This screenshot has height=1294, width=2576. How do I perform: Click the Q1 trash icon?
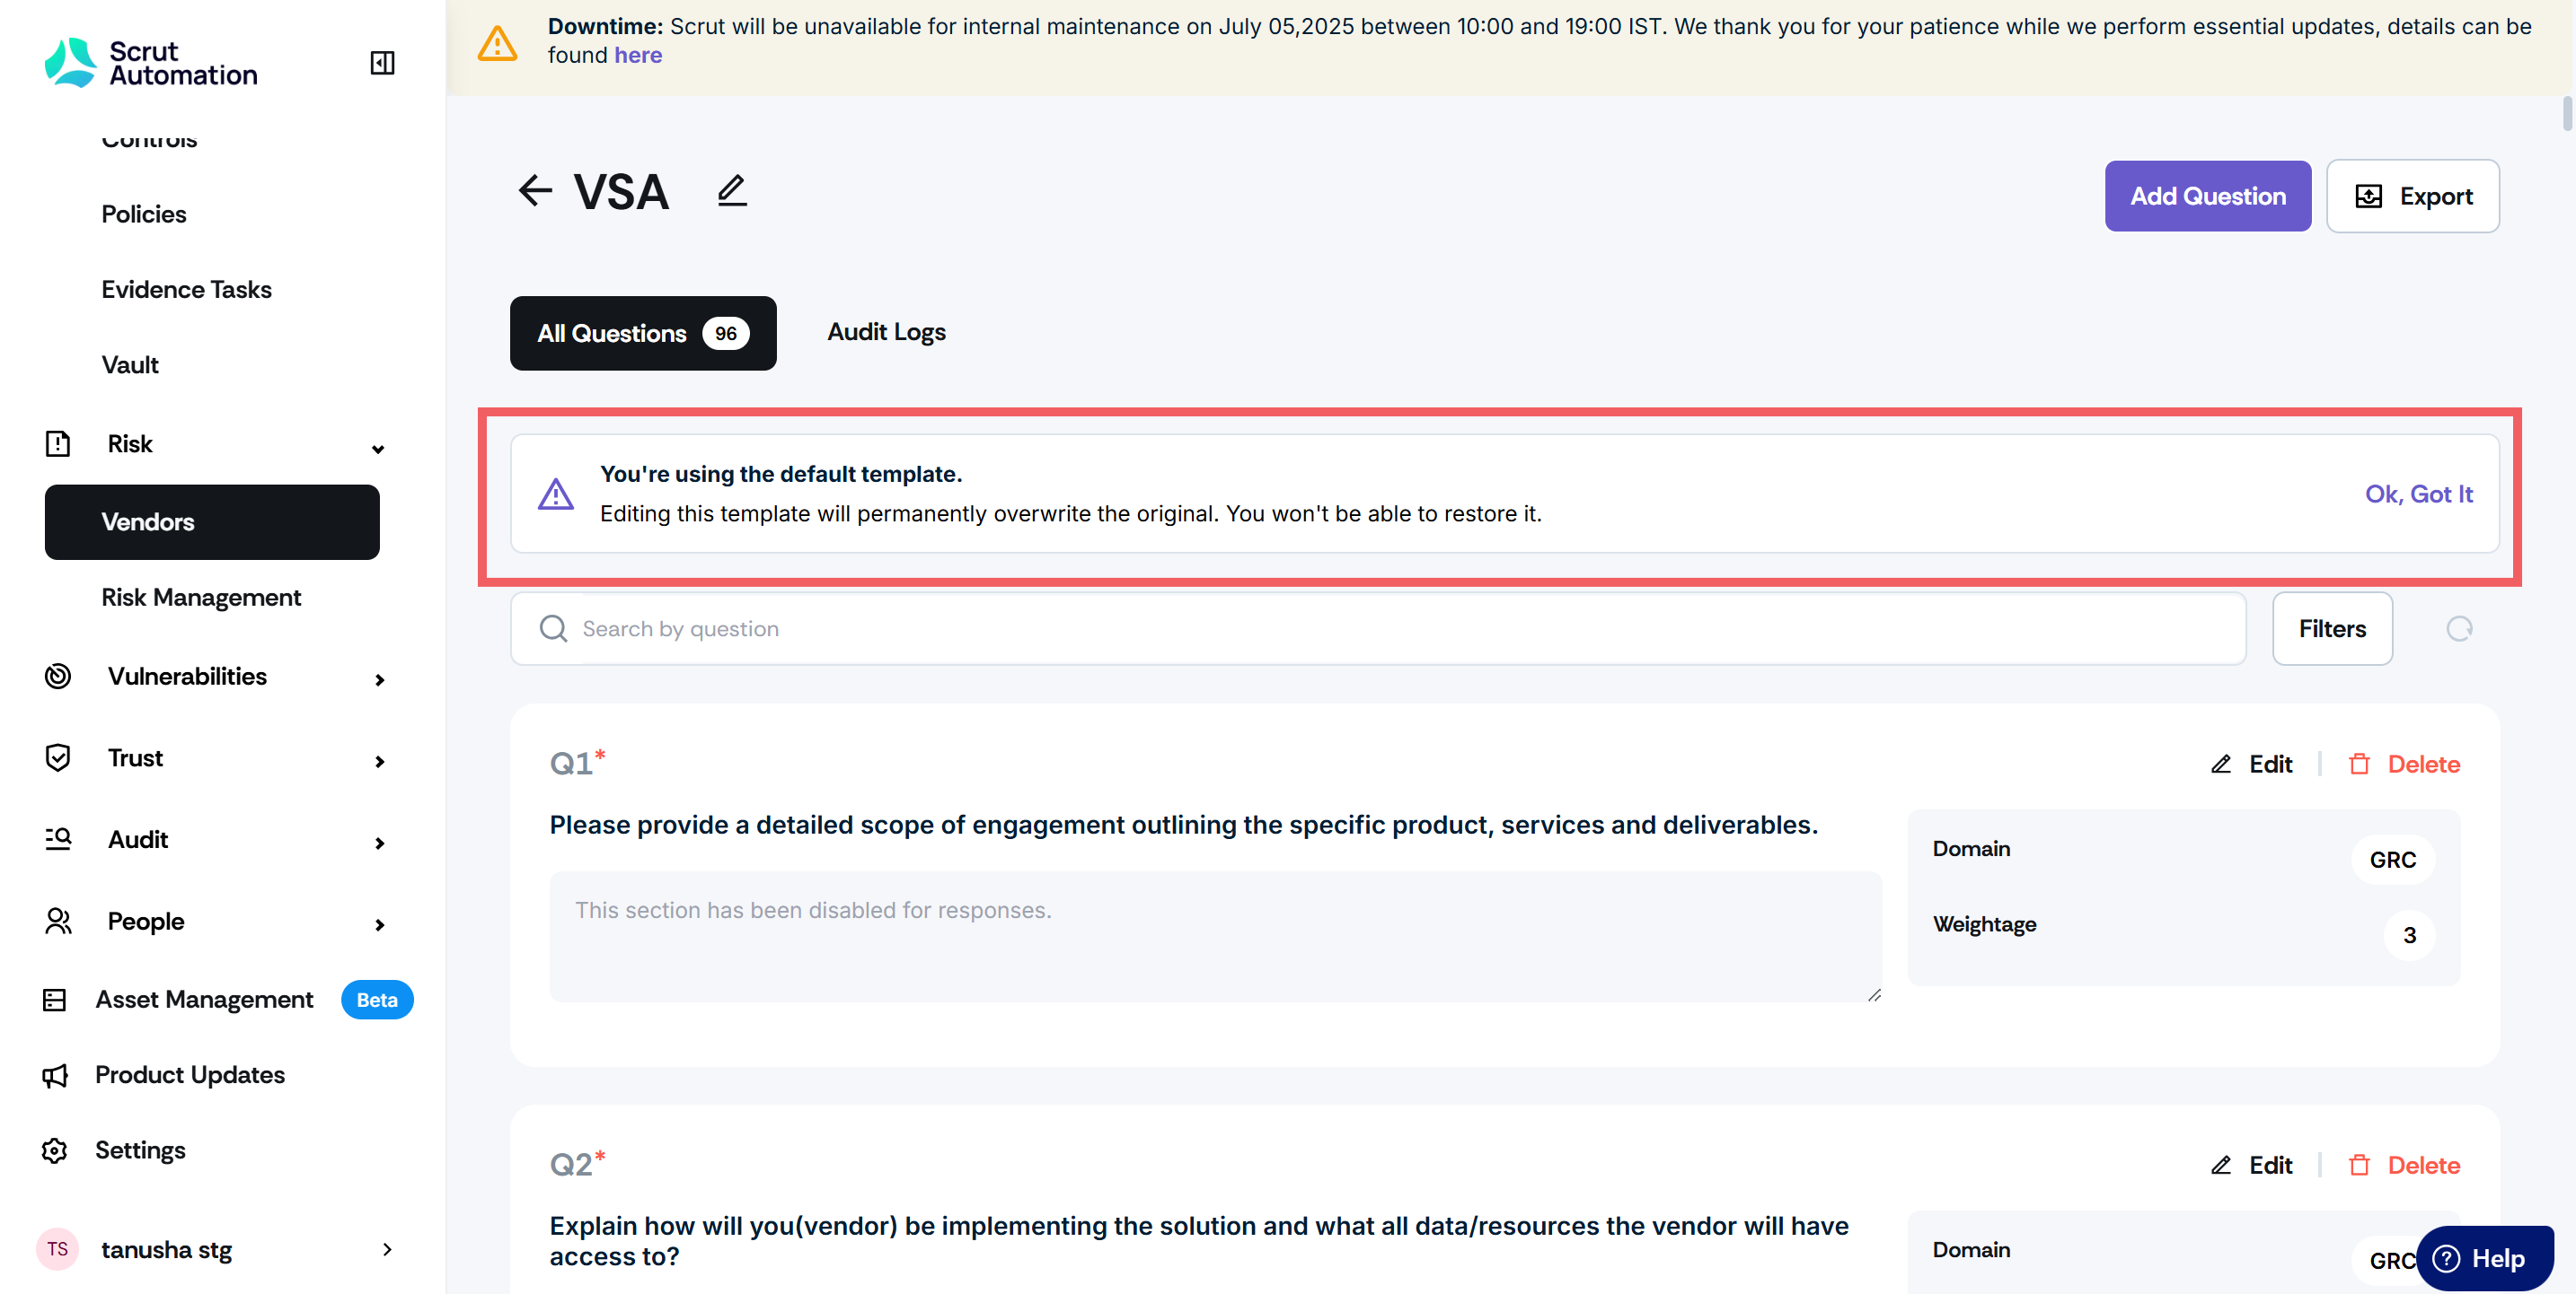point(2359,765)
